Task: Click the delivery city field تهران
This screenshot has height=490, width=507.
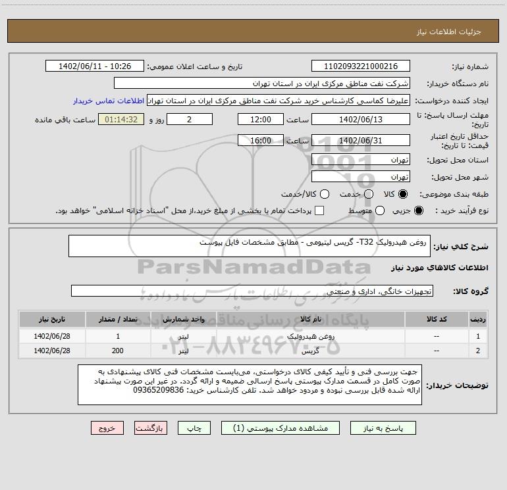Action: tap(361, 177)
